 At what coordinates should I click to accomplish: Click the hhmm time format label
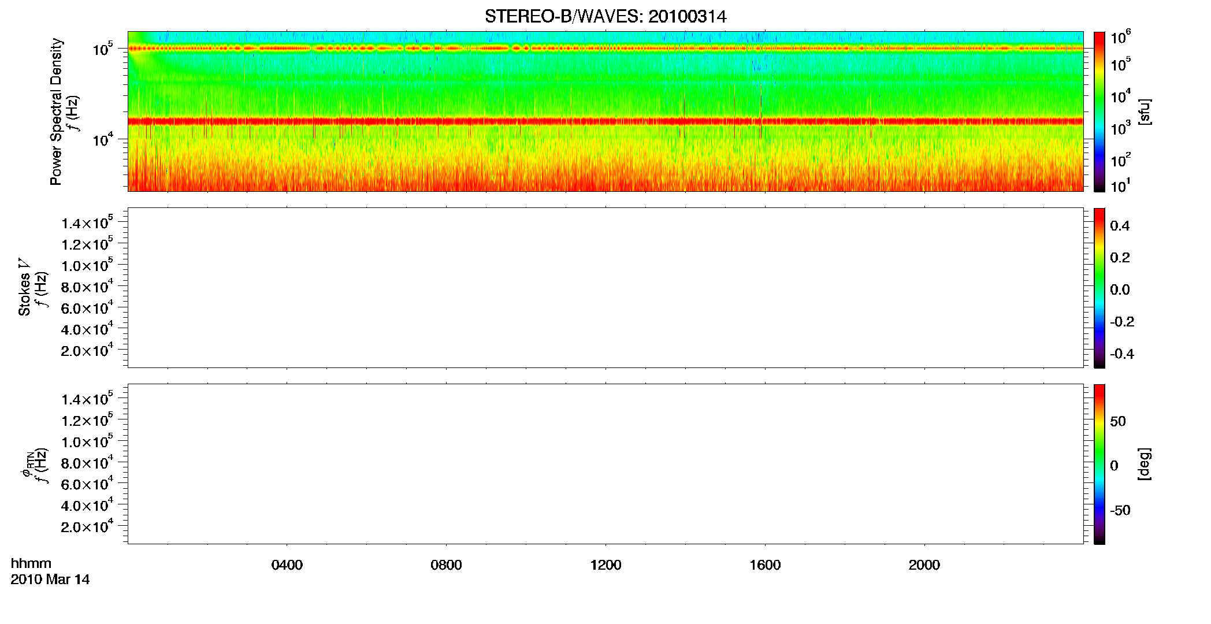tap(31, 563)
